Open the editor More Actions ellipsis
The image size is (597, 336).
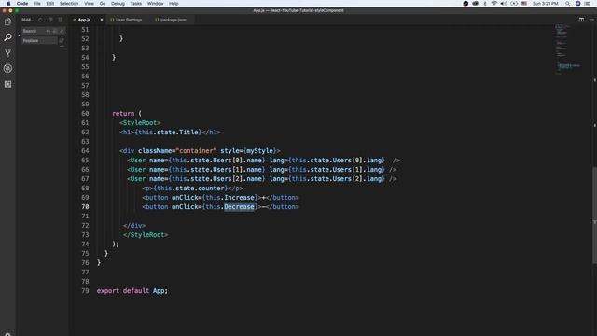click(591, 20)
